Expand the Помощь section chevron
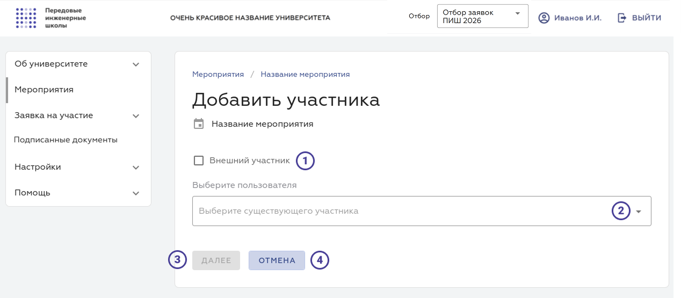 (136, 193)
